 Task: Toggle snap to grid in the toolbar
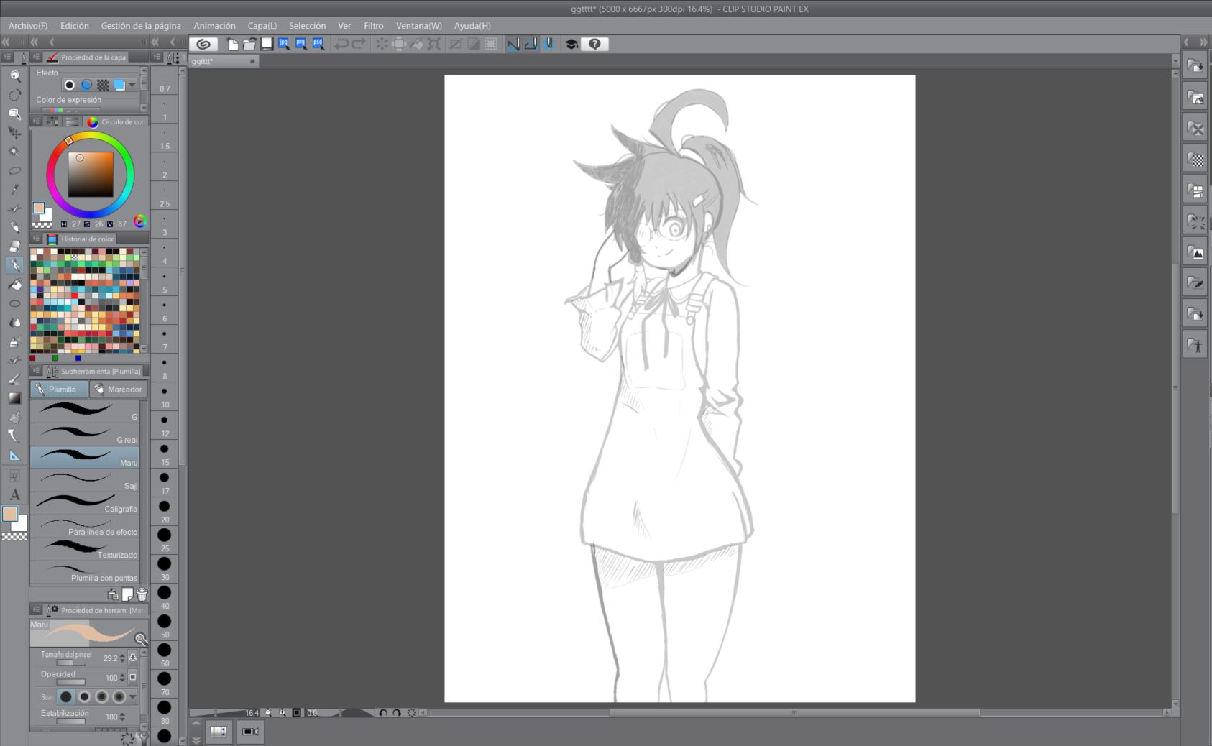(x=548, y=44)
